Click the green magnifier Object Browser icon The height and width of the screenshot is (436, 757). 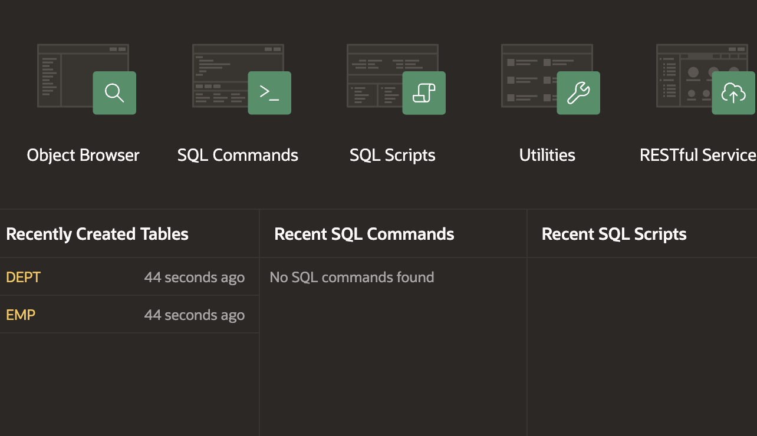coord(114,93)
